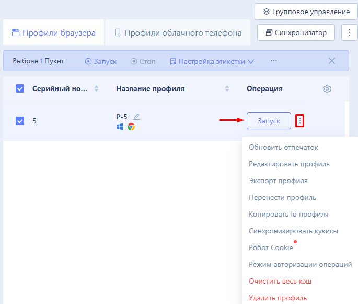Toggle the select-all checkbox in header
This screenshot has width=358, height=304.
click(x=20, y=88)
